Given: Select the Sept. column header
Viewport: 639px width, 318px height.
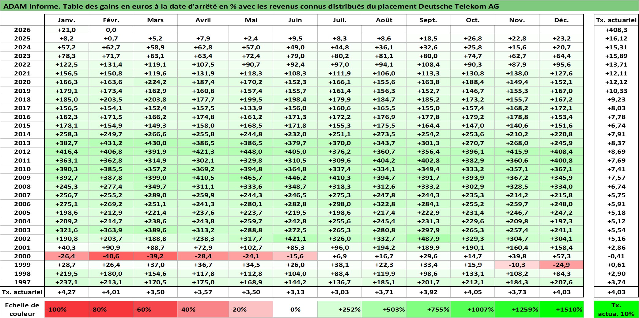Looking at the screenshot, I should [428, 20].
